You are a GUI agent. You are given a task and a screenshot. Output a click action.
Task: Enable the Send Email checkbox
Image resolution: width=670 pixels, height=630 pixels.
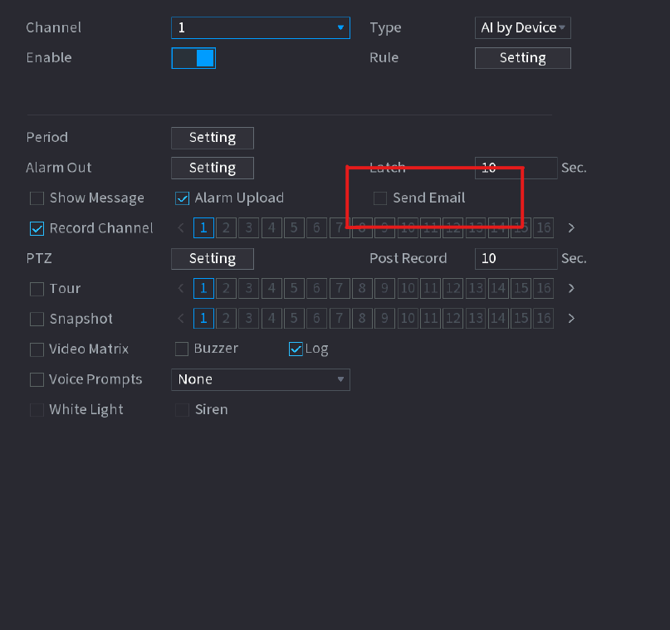click(x=380, y=198)
